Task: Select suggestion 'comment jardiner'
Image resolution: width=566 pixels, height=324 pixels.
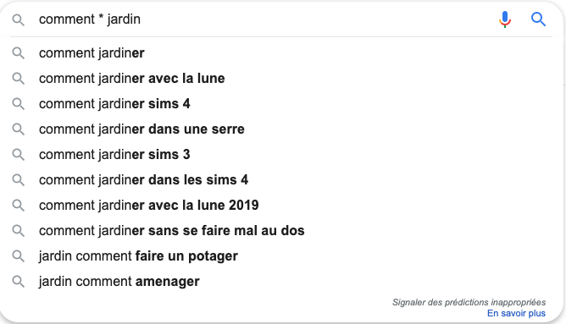Action: pos(281,53)
